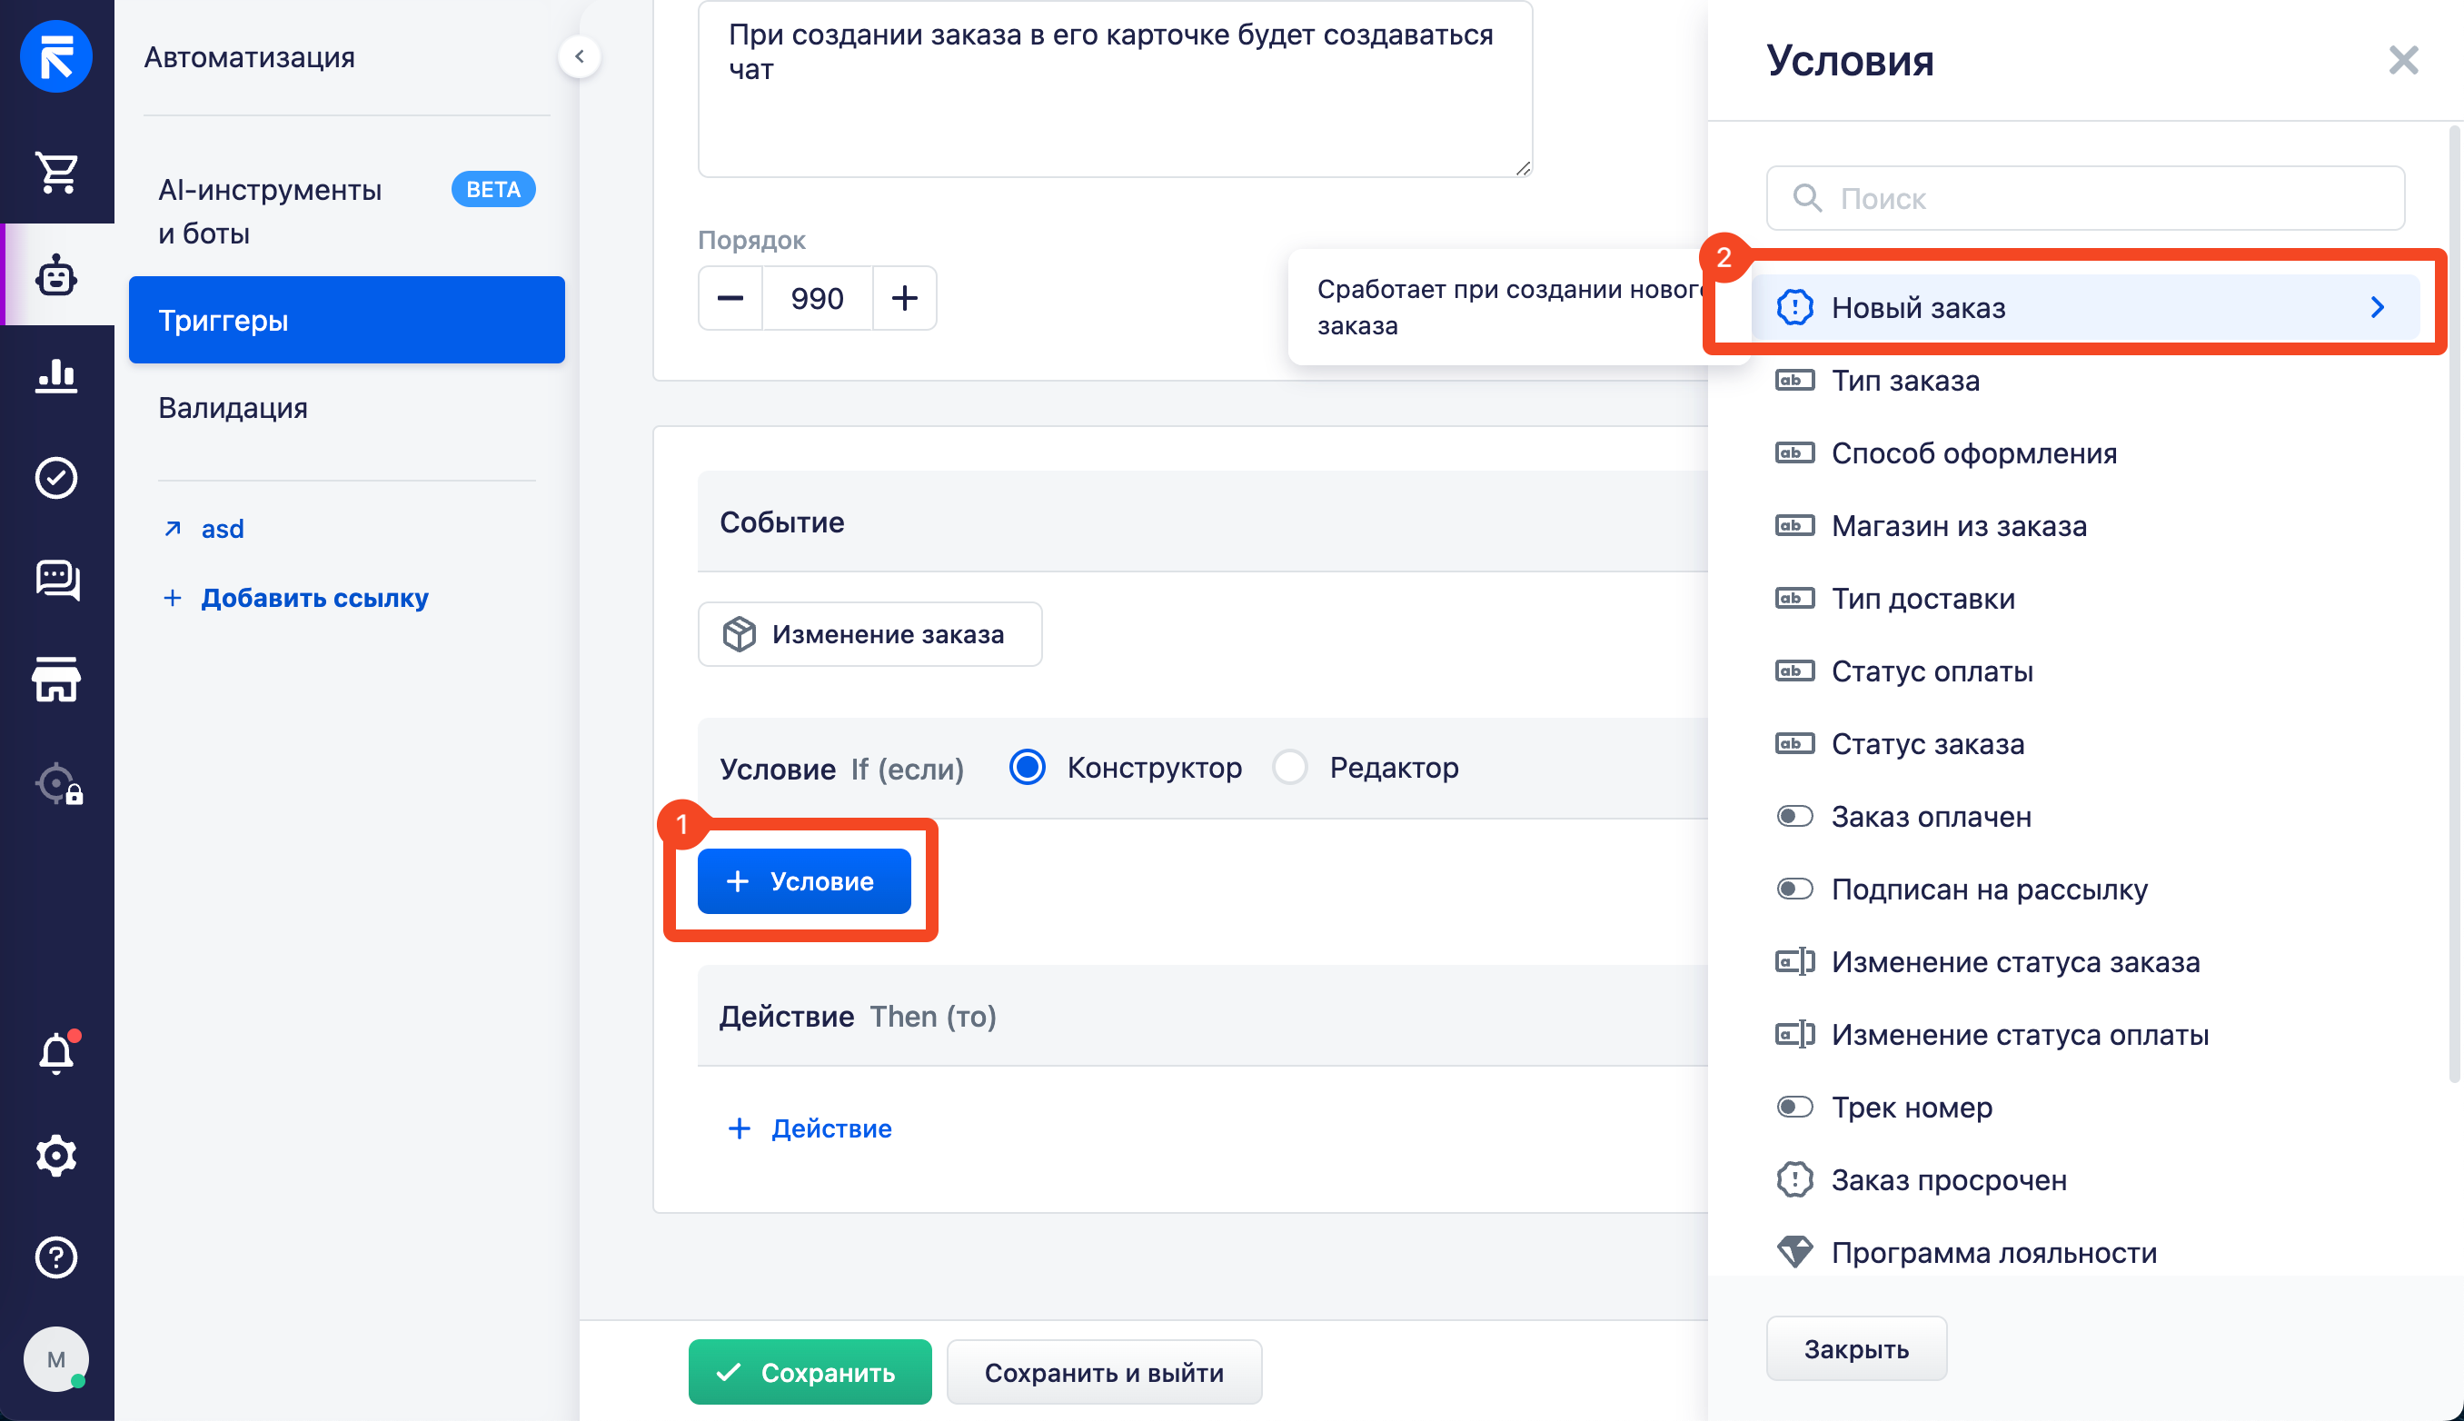Click the Добавить ссылку link
Image resolution: width=2464 pixels, height=1421 pixels.
coord(314,597)
